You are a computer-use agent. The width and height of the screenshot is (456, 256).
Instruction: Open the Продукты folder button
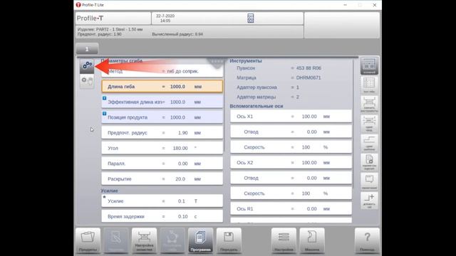(88, 240)
